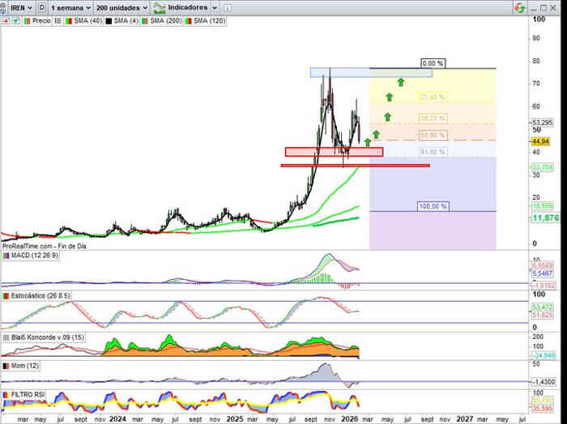Click the red-green refresh arrows icon
The height and width of the screenshot is (424, 567).
[518, 6]
